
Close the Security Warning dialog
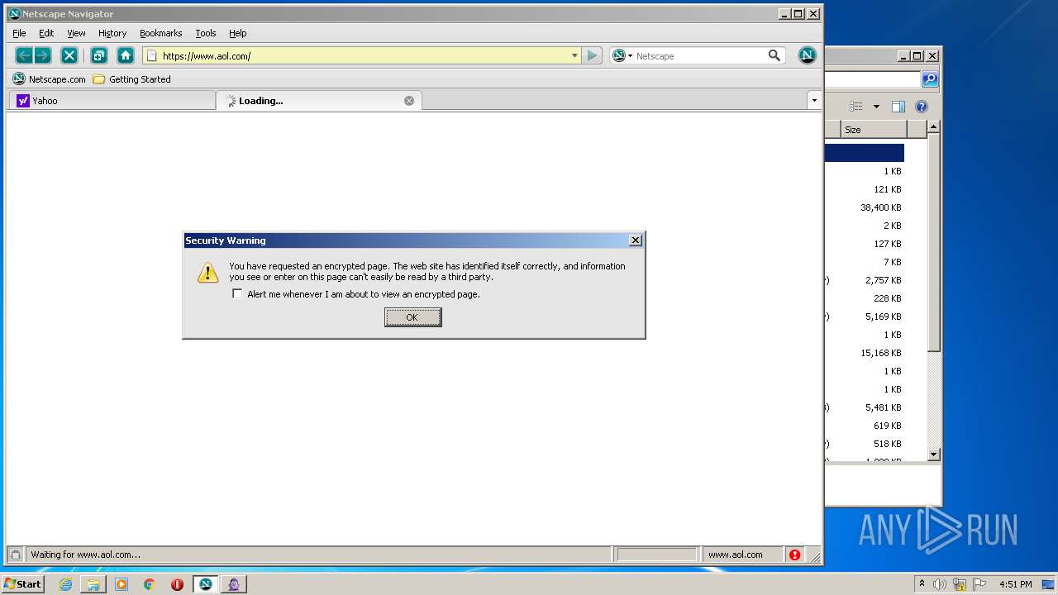point(636,240)
